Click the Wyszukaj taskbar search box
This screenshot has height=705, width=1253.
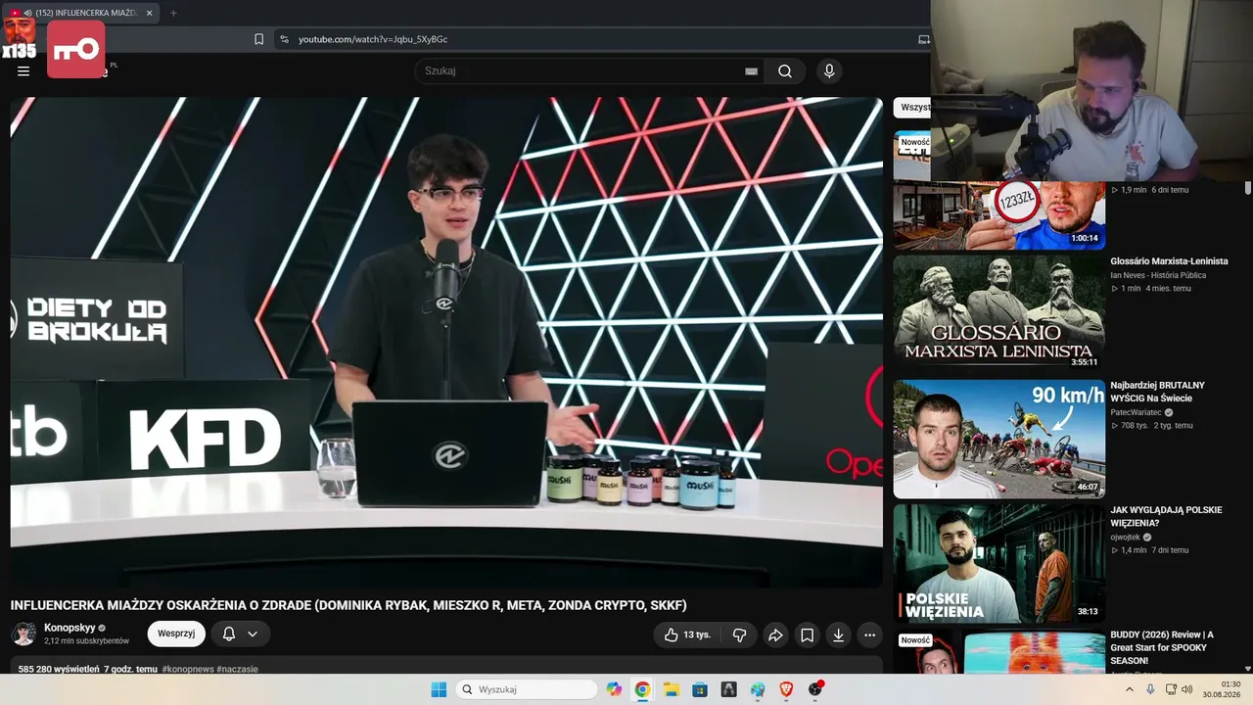tap(528, 689)
